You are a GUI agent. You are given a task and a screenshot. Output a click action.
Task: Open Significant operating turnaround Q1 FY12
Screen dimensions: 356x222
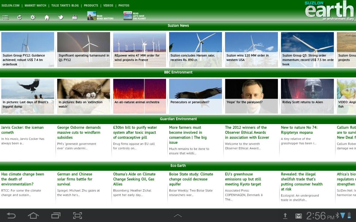click(x=83, y=49)
